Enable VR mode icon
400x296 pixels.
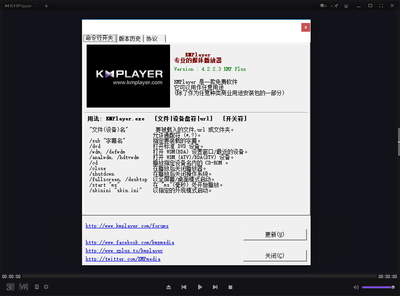(24, 287)
